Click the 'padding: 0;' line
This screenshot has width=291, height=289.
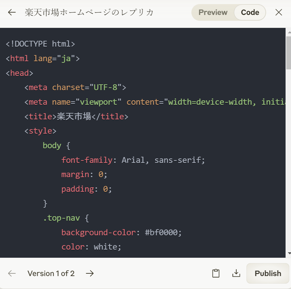pos(87,189)
